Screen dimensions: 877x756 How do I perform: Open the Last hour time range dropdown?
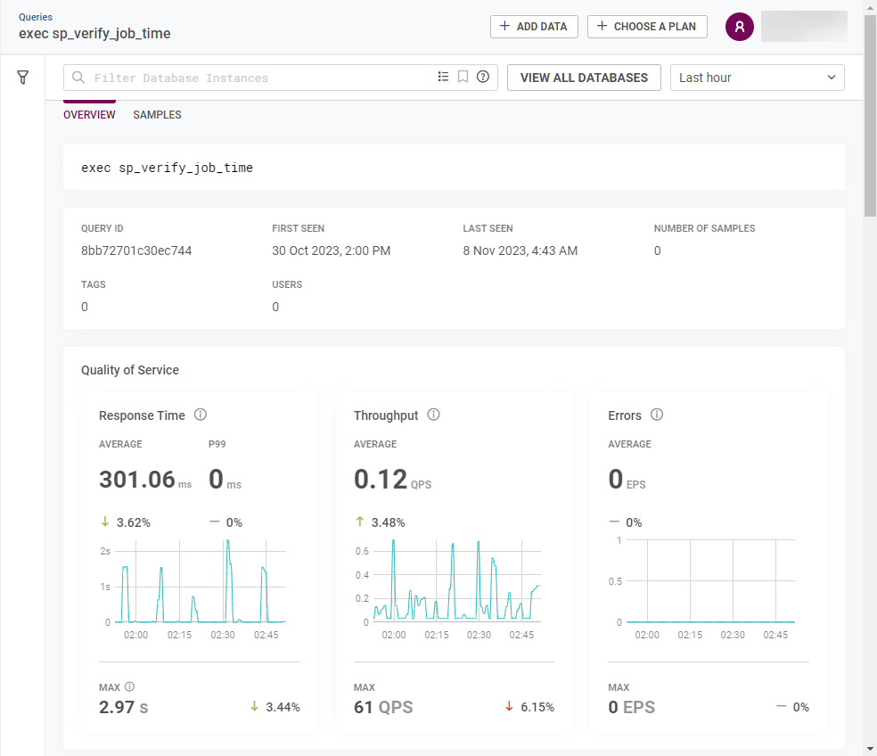[x=757, y=78]
